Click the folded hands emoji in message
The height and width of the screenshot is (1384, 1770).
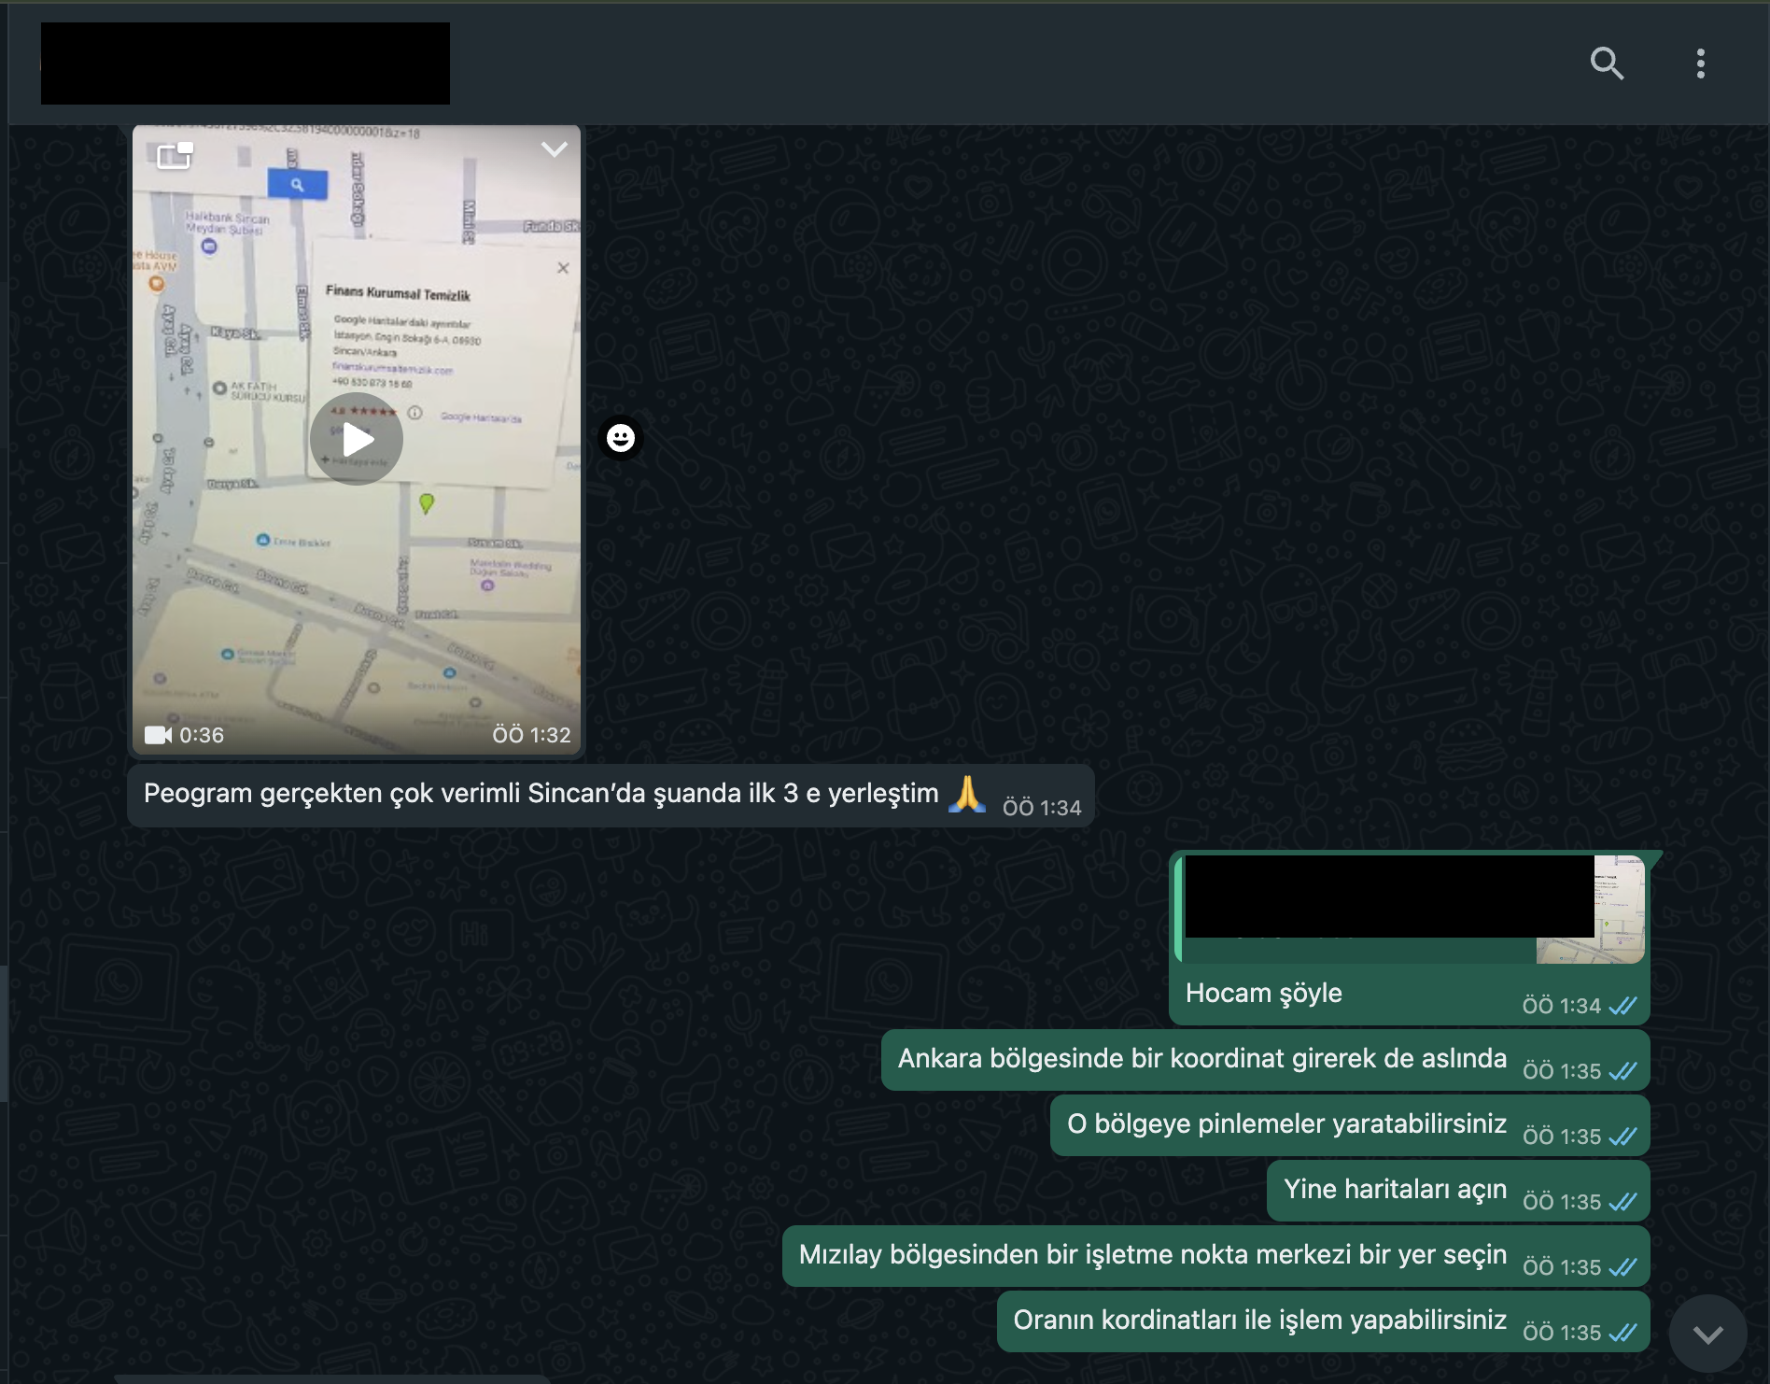tap(967, 794)
